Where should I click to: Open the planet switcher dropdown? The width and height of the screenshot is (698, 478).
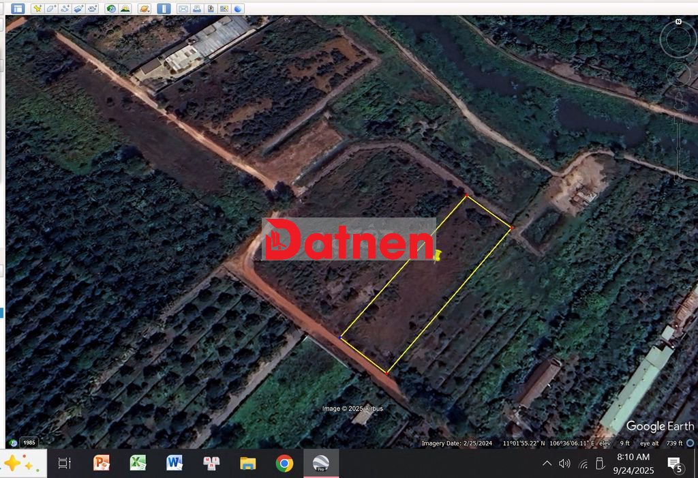tap(145, 9)
